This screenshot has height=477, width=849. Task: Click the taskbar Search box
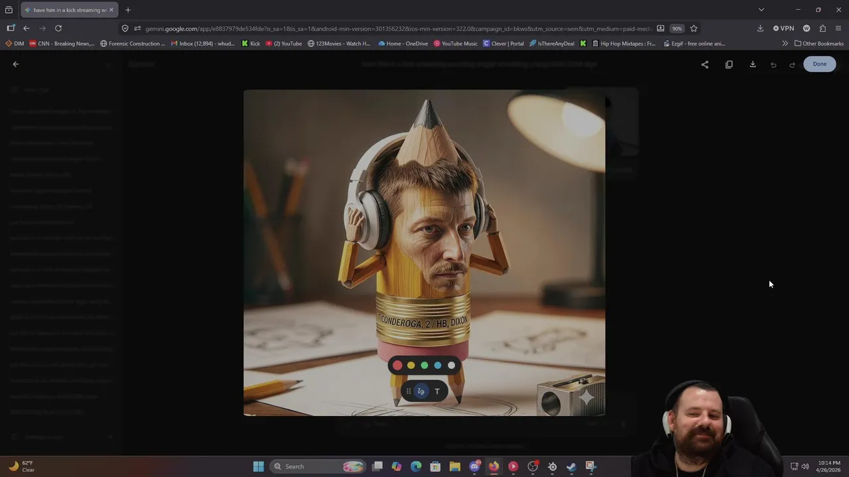[318, 466]
